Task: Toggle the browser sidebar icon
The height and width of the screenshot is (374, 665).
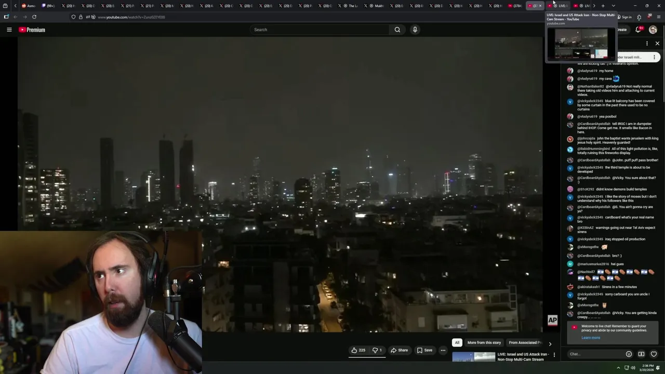Action: pyautogui.click(x=6, y=17)
